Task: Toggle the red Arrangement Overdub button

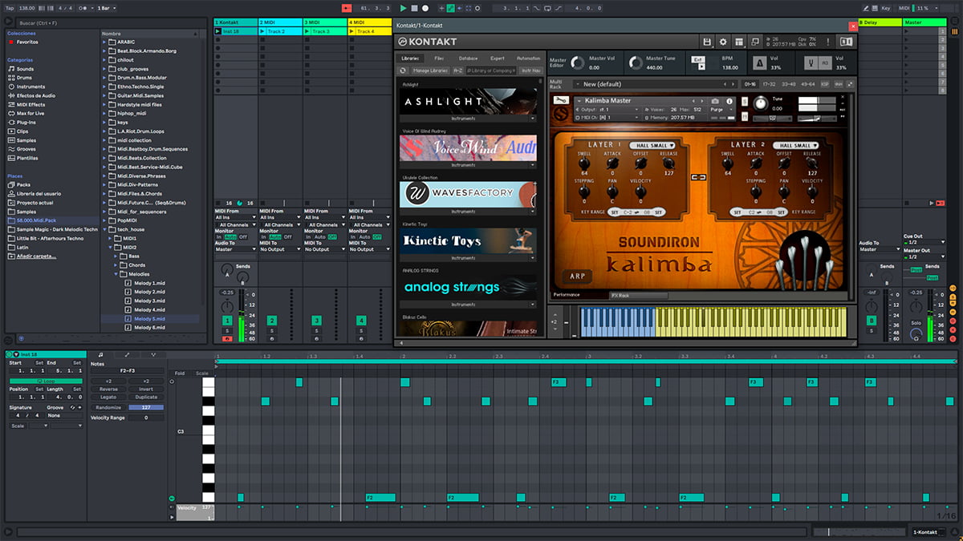Action: pos(347,8)
